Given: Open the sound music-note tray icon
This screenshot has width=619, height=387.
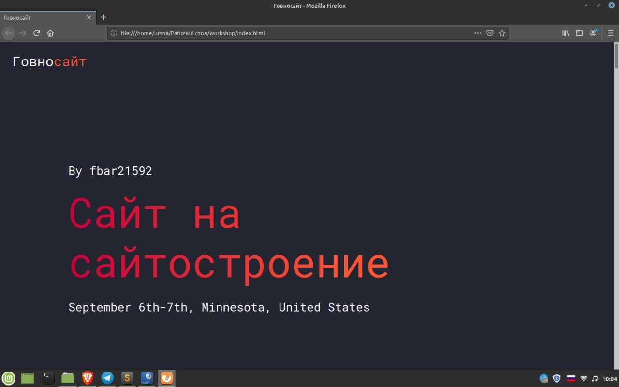Looking at the screenshot, I should (x=595, y=378).
